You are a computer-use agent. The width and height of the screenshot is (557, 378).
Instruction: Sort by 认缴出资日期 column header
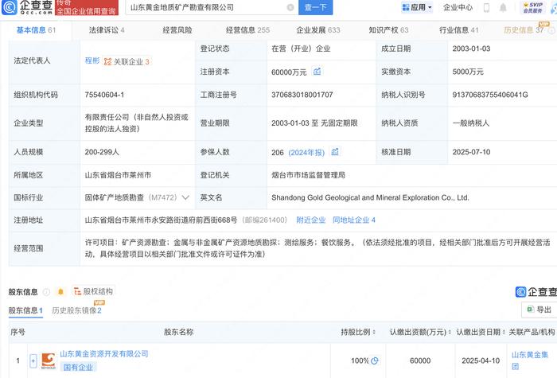coord(481,332)
